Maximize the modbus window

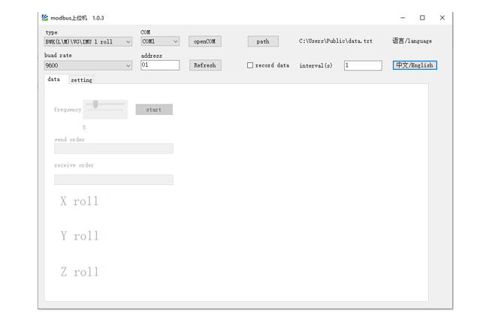(422, 17)
